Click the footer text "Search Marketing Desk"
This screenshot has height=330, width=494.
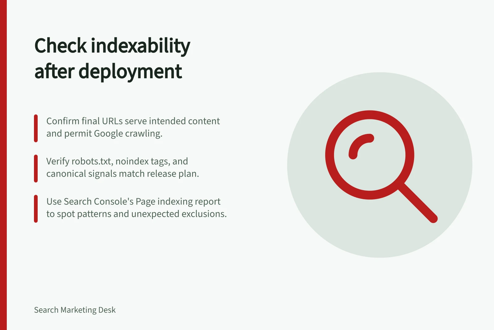[75, 310]
